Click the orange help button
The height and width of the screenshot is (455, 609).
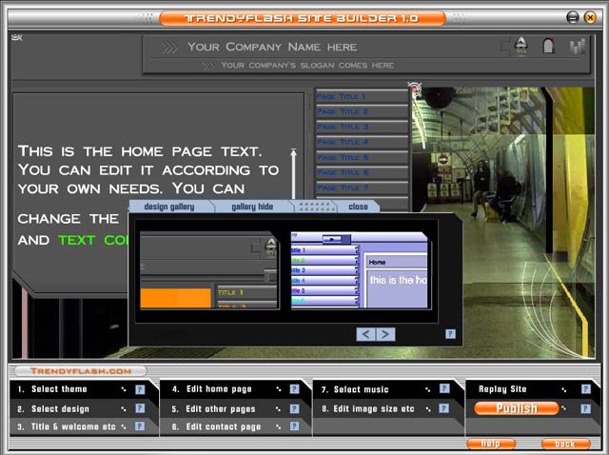point(491,444)
